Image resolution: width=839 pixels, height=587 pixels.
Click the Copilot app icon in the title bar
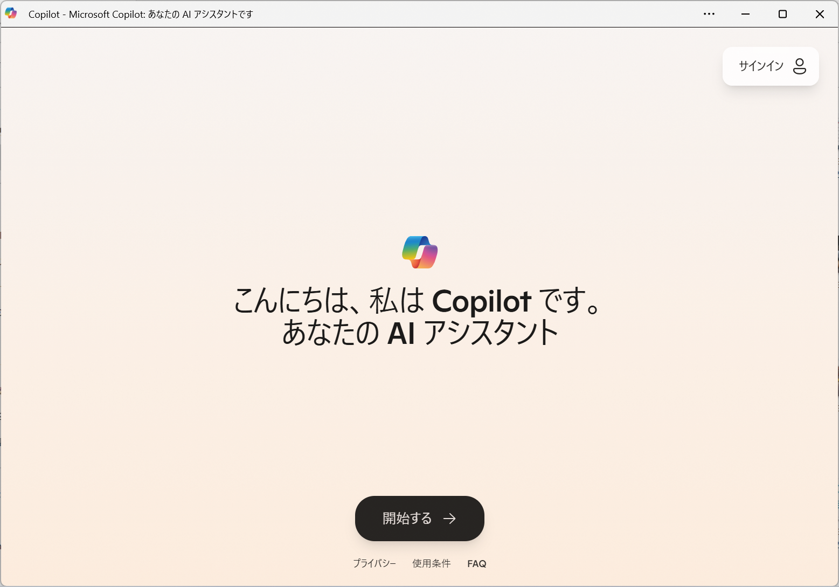tap(11, 13)
